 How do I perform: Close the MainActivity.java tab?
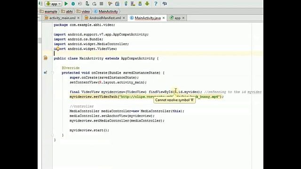click(x=164, y=18)
